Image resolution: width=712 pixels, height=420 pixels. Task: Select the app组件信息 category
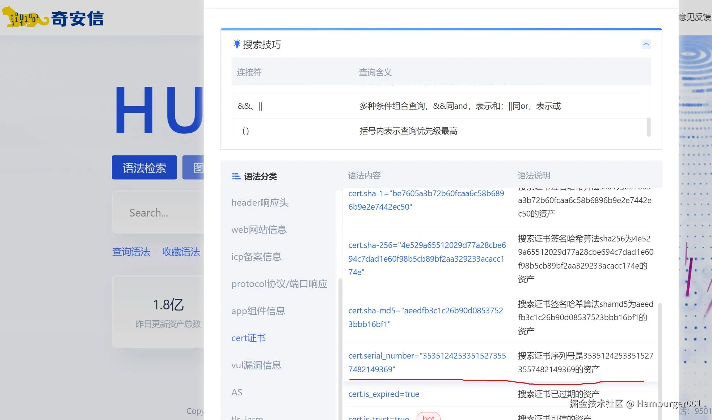pos(258,311)
